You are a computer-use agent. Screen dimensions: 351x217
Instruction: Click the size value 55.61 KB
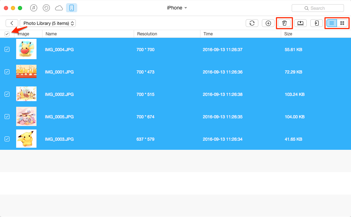(x=293, y=50)
